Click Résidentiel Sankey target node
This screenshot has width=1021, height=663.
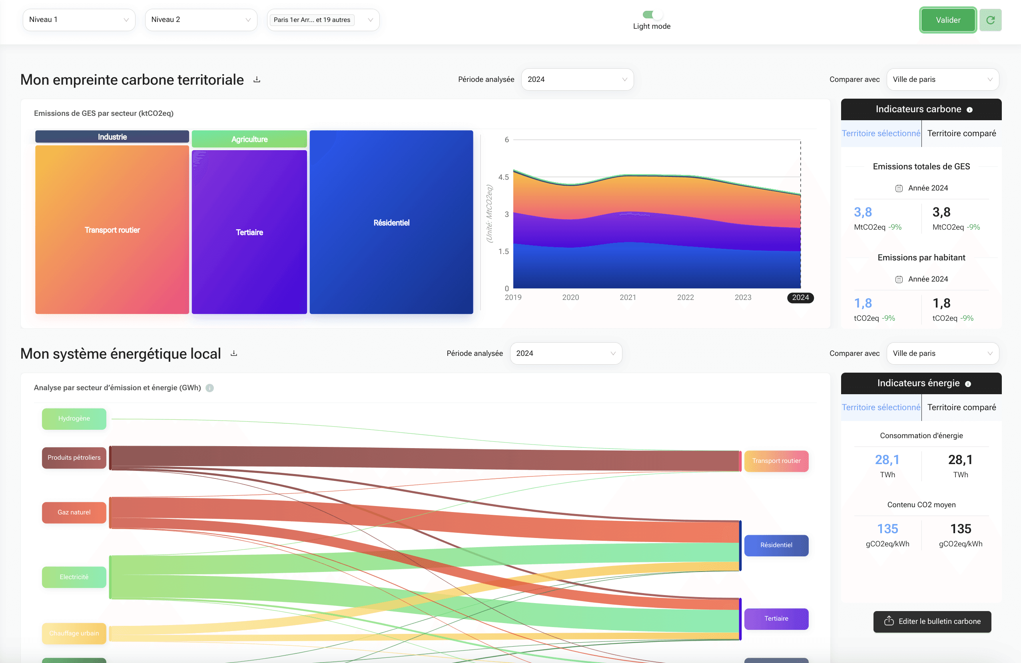point(776,545)
